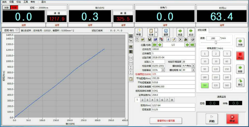Viewport: 249px width, 127px height.
Task: Click the floppy disk save icon
Action: click(150, 39)
